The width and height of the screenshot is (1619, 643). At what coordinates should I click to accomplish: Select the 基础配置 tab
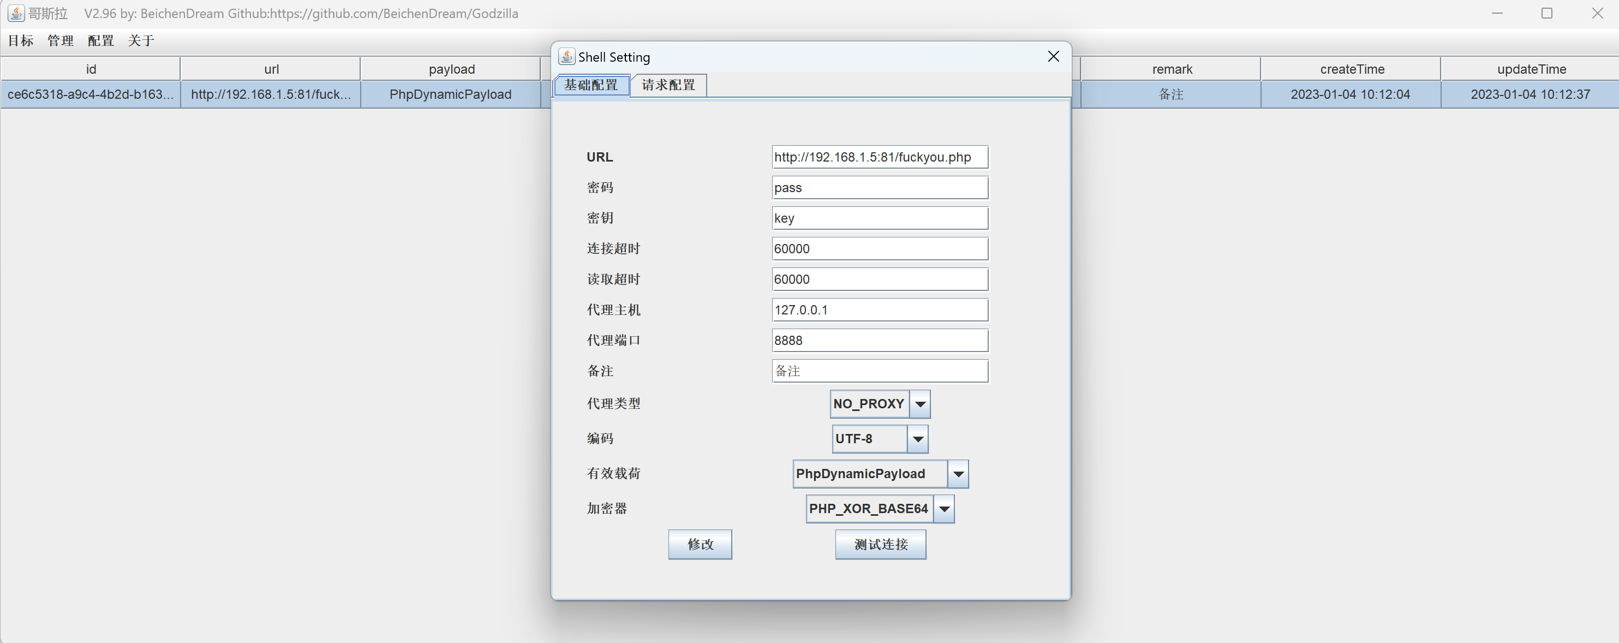[x=591, y=86]
